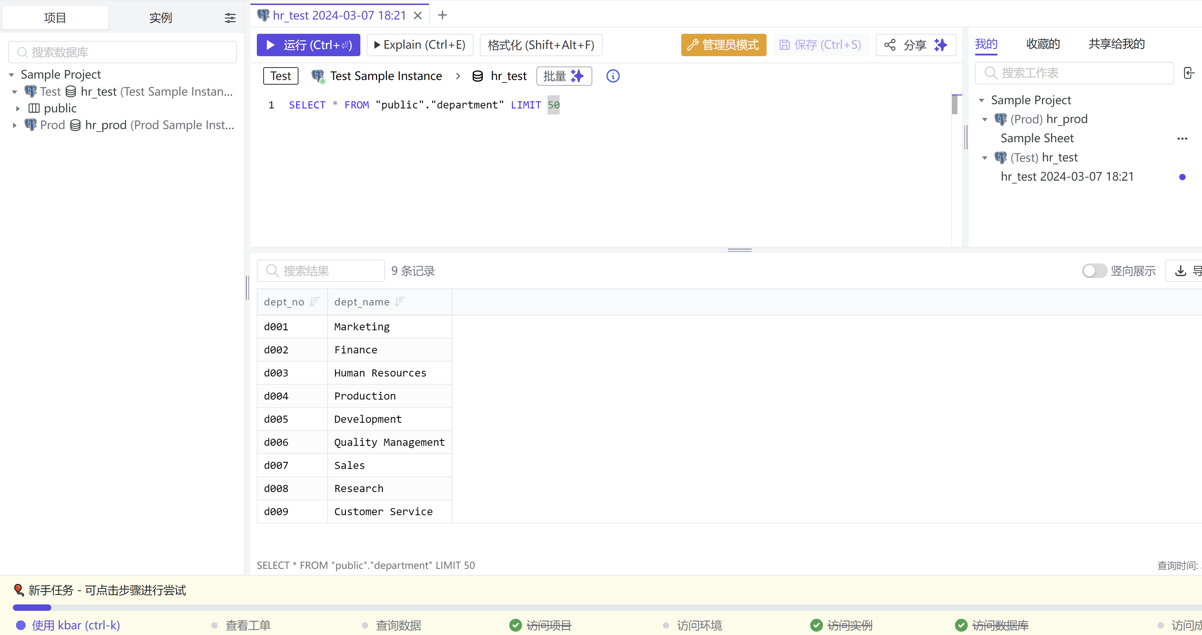The image size is (1202, 635).
Task: Click the editor/results split handle
Action: click(x=739, y=250)
